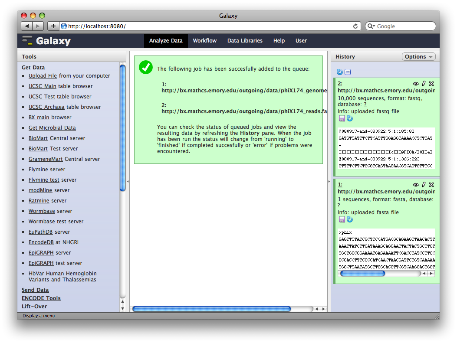Open the Workflow tab
Image resolution: width=457 pixels, height=343 pixels.
click(x=204, y=41)
